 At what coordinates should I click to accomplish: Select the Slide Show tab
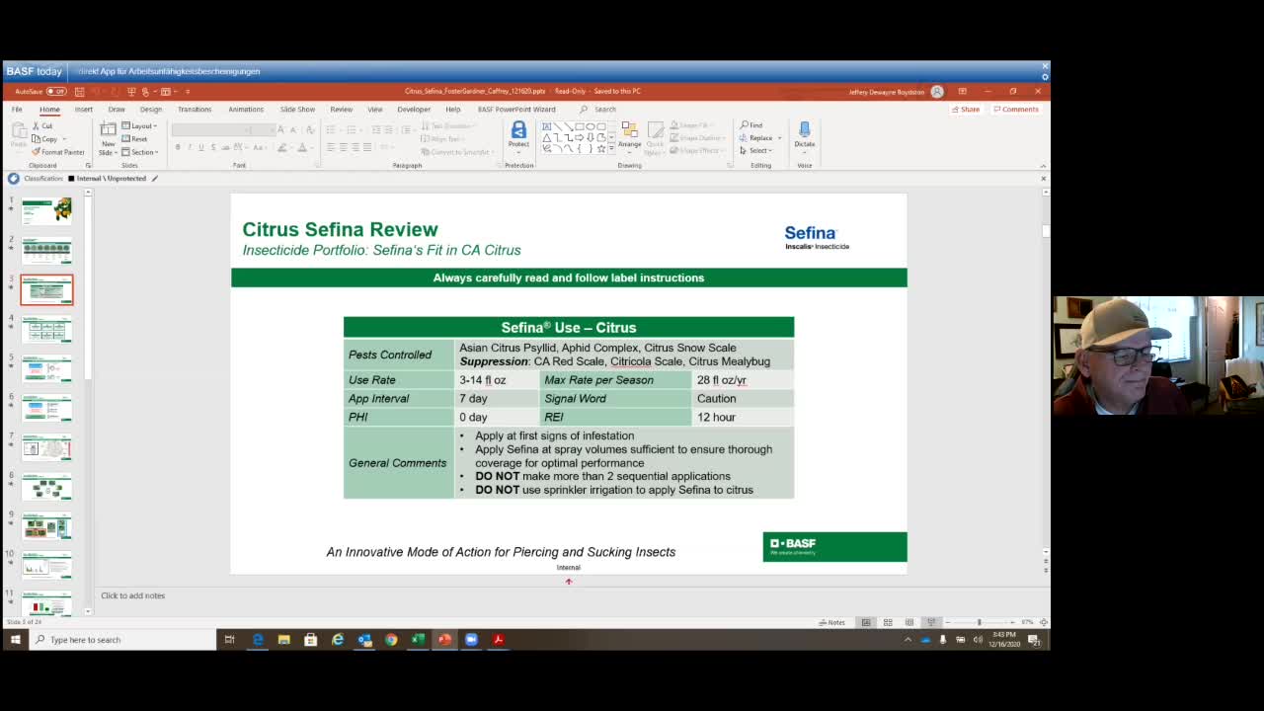tap(297, 110)
